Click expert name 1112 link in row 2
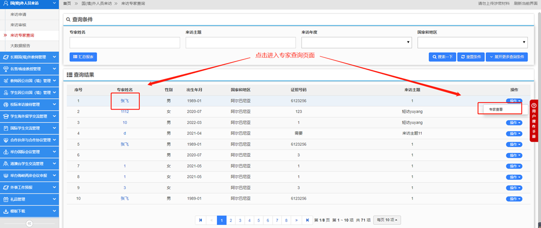 124,112
